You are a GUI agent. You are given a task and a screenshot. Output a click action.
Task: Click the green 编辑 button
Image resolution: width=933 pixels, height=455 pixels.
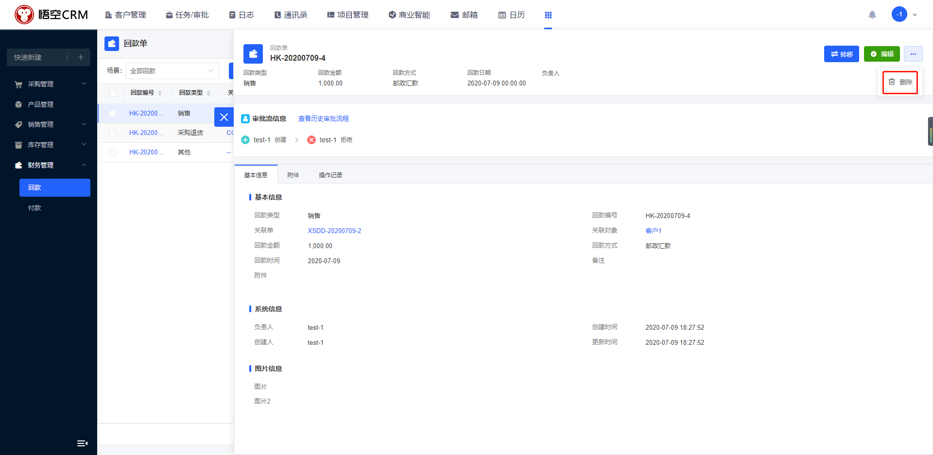click(882, 54)
